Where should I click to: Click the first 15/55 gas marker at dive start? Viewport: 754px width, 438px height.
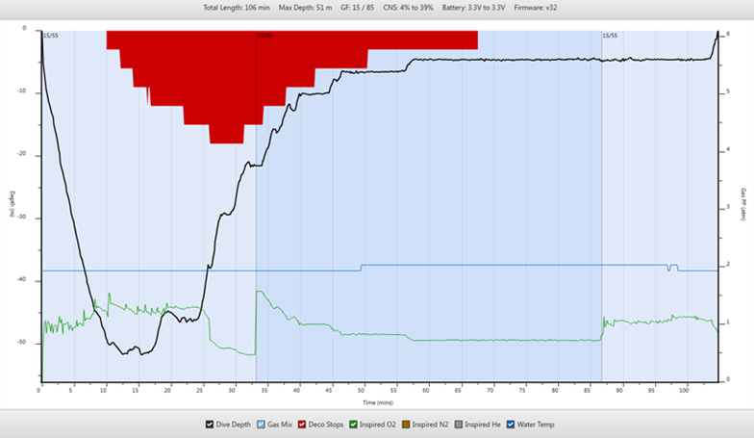tap(49, 36)
